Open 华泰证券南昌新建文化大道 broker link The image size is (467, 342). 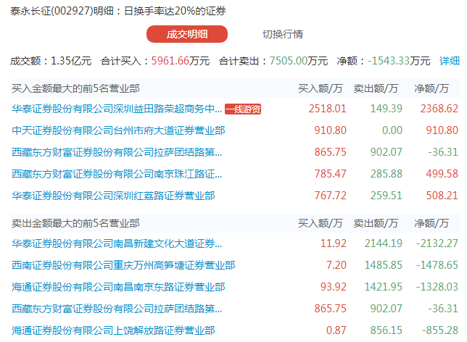click(117, 243)
